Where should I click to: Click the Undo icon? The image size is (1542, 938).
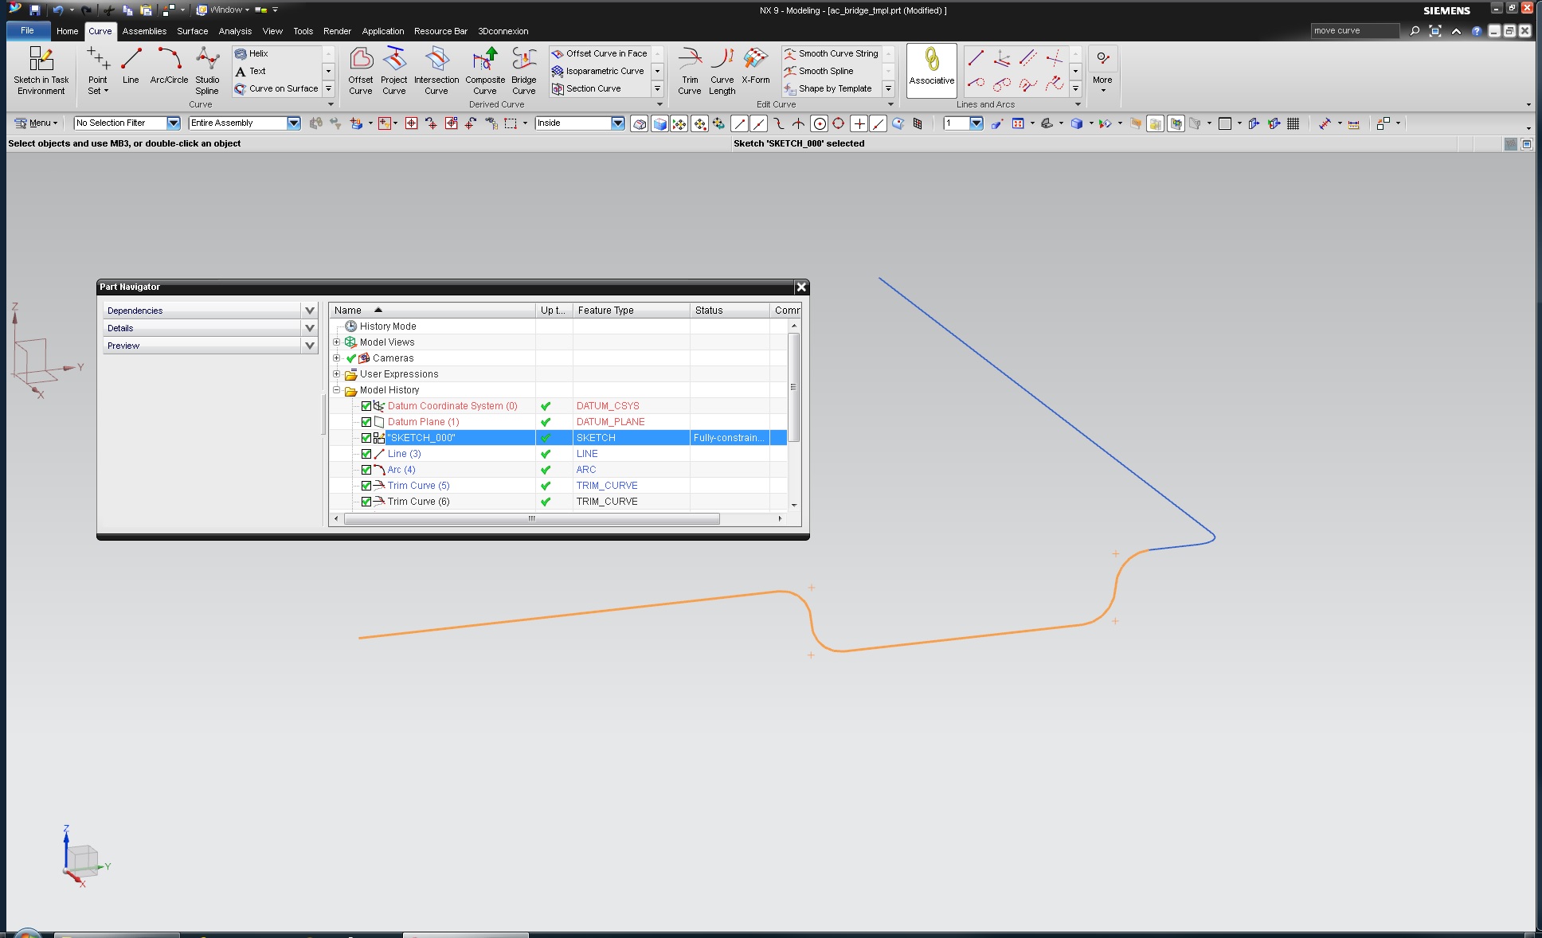click(57, 10)
